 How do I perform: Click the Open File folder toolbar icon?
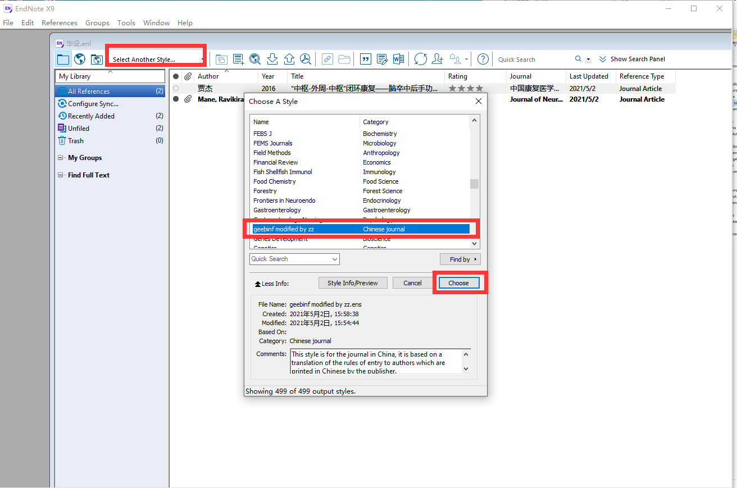pos(344,59)
